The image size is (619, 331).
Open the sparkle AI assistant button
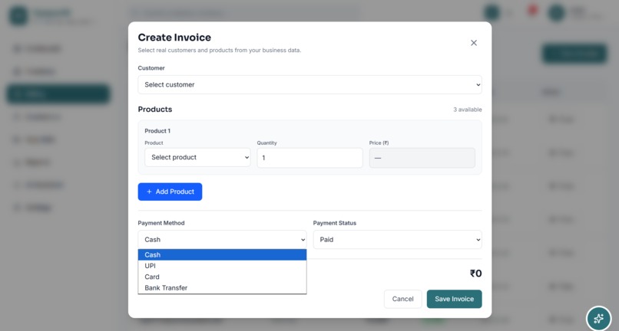[x=598, y=319]
